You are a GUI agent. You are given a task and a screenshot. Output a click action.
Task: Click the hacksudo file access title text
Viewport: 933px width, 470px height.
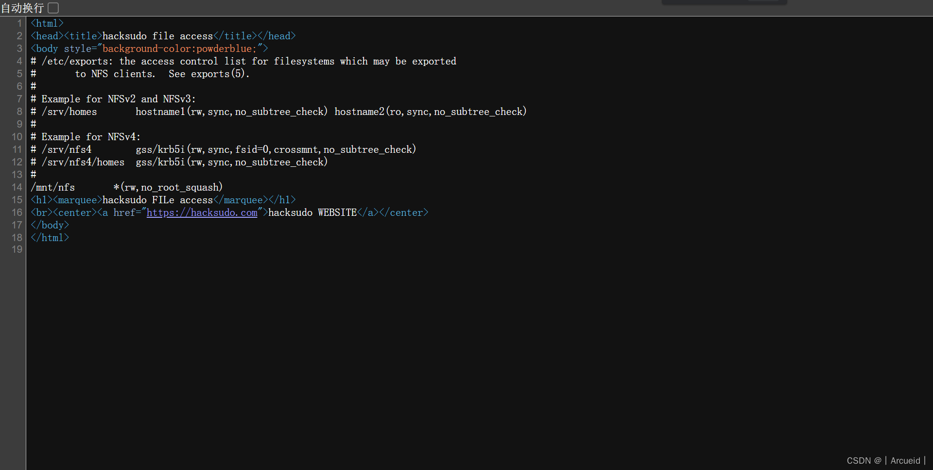pyautogui.click(x=157, y=36)
